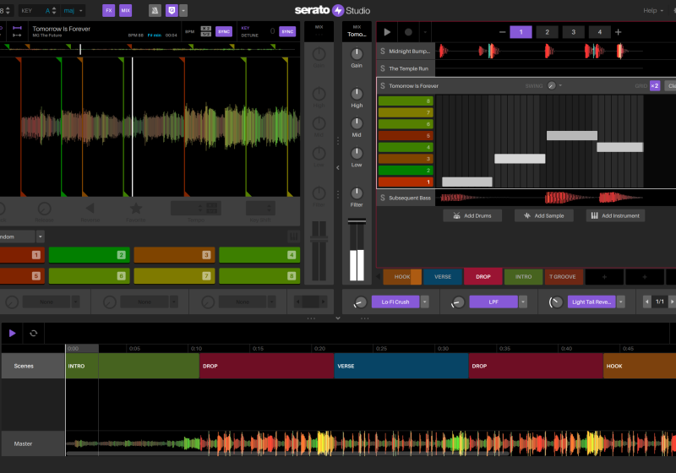
Task: Toggle KEY SYNC button
Action: point(287,31)
